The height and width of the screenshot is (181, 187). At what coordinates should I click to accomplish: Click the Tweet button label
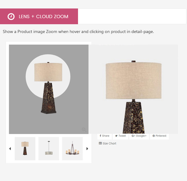(x=122, y=136)
